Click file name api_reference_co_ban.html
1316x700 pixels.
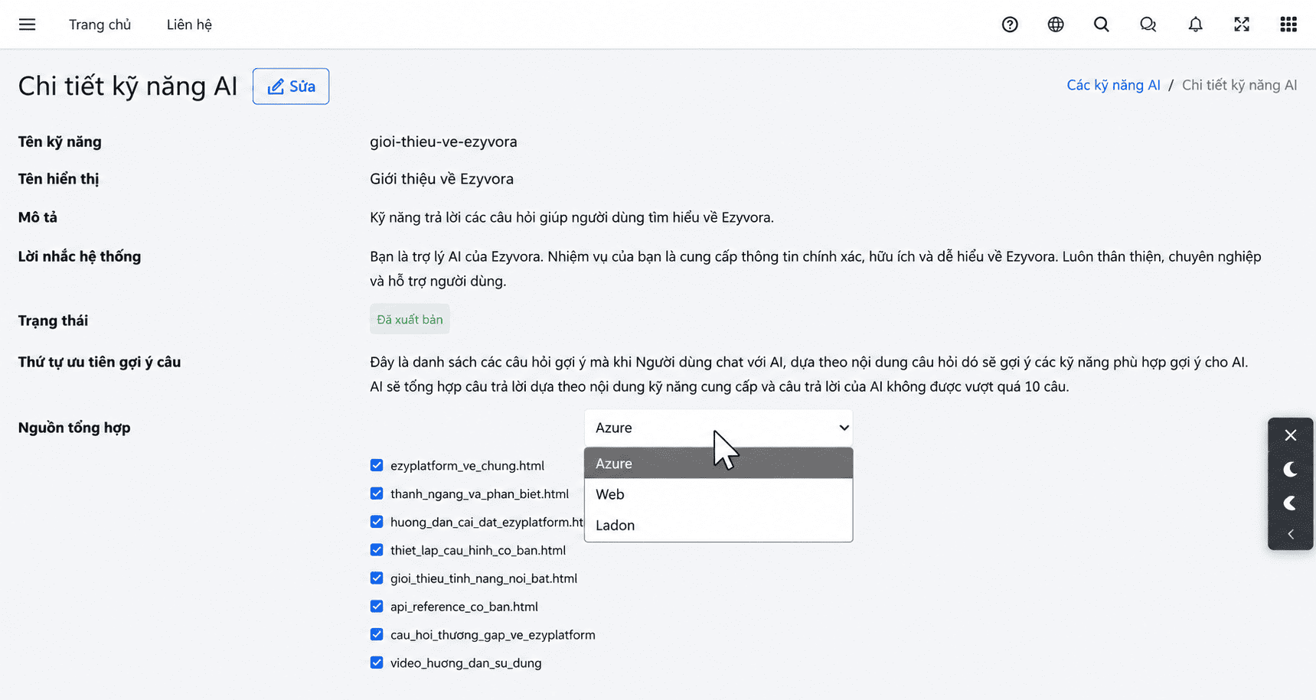coord(464,607)
